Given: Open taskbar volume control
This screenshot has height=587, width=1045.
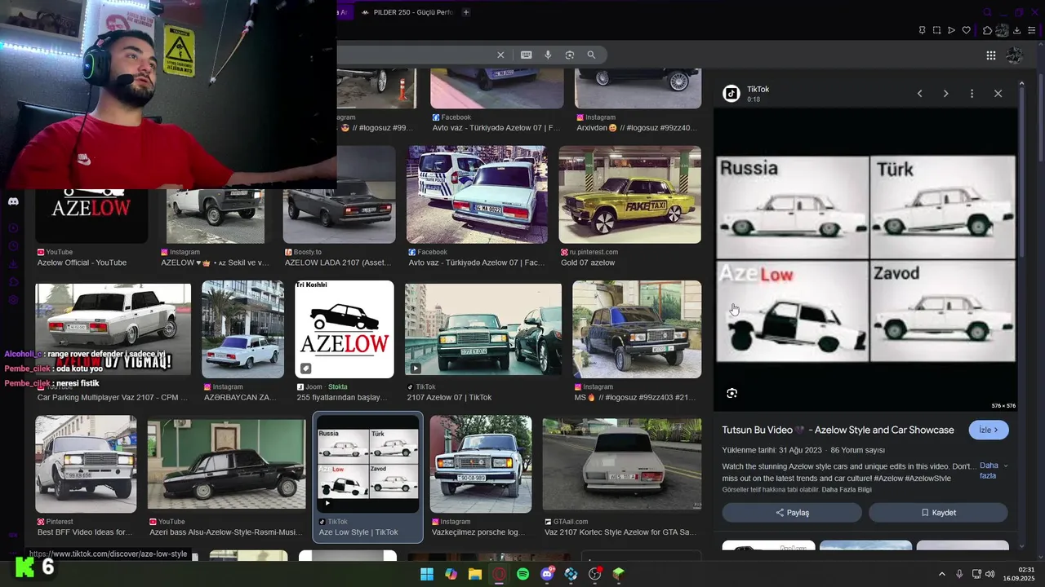Looking at the screenshot, I should click(x=989, y=574).
